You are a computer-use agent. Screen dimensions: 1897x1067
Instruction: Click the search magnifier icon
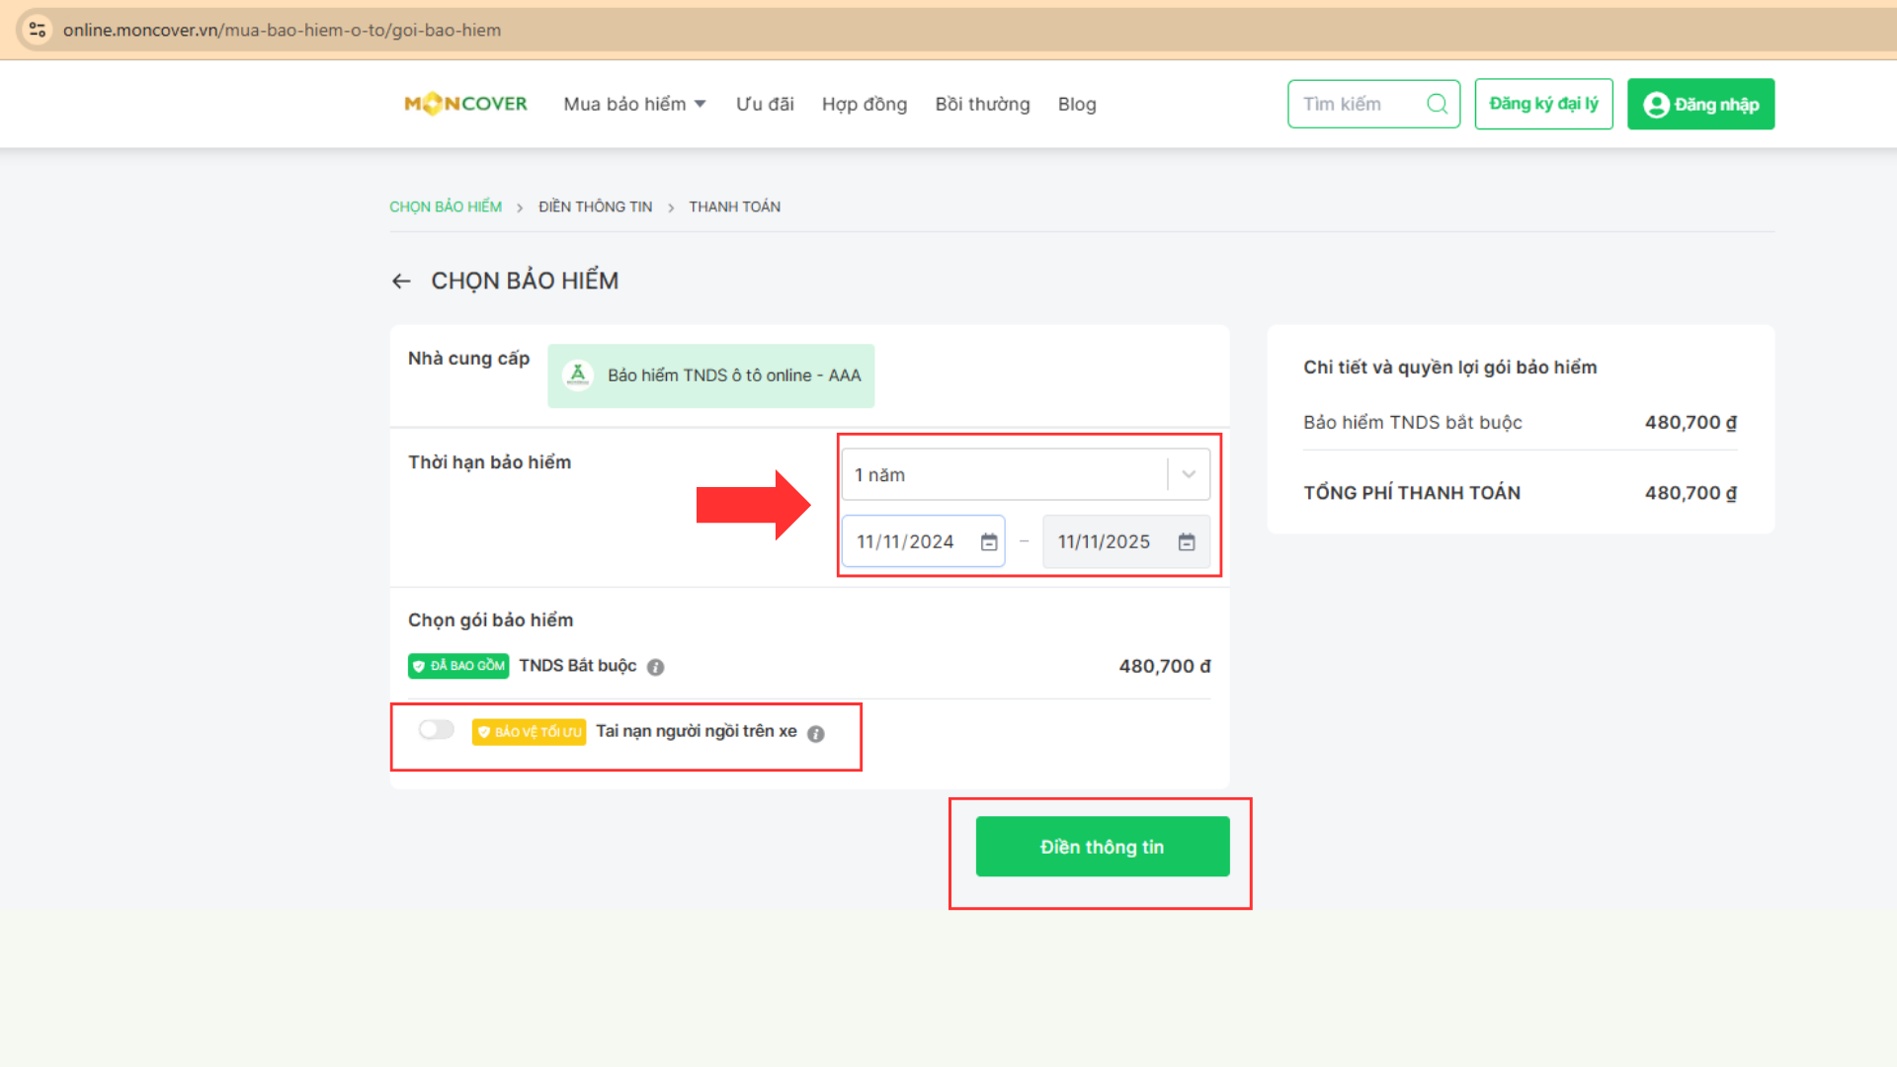tap(1437, 104)
